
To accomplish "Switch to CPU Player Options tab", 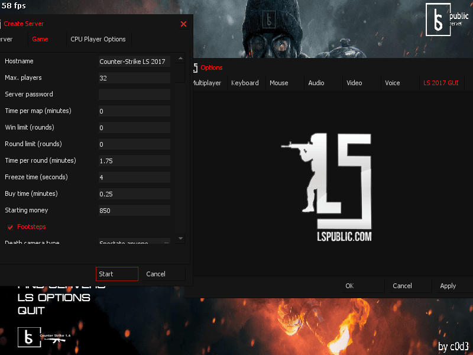I will pyautogui.click(x=98, y=39).
